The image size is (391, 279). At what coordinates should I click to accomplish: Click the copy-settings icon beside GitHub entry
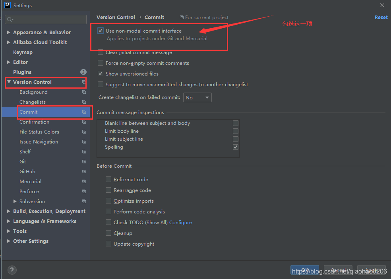point(83,171)
